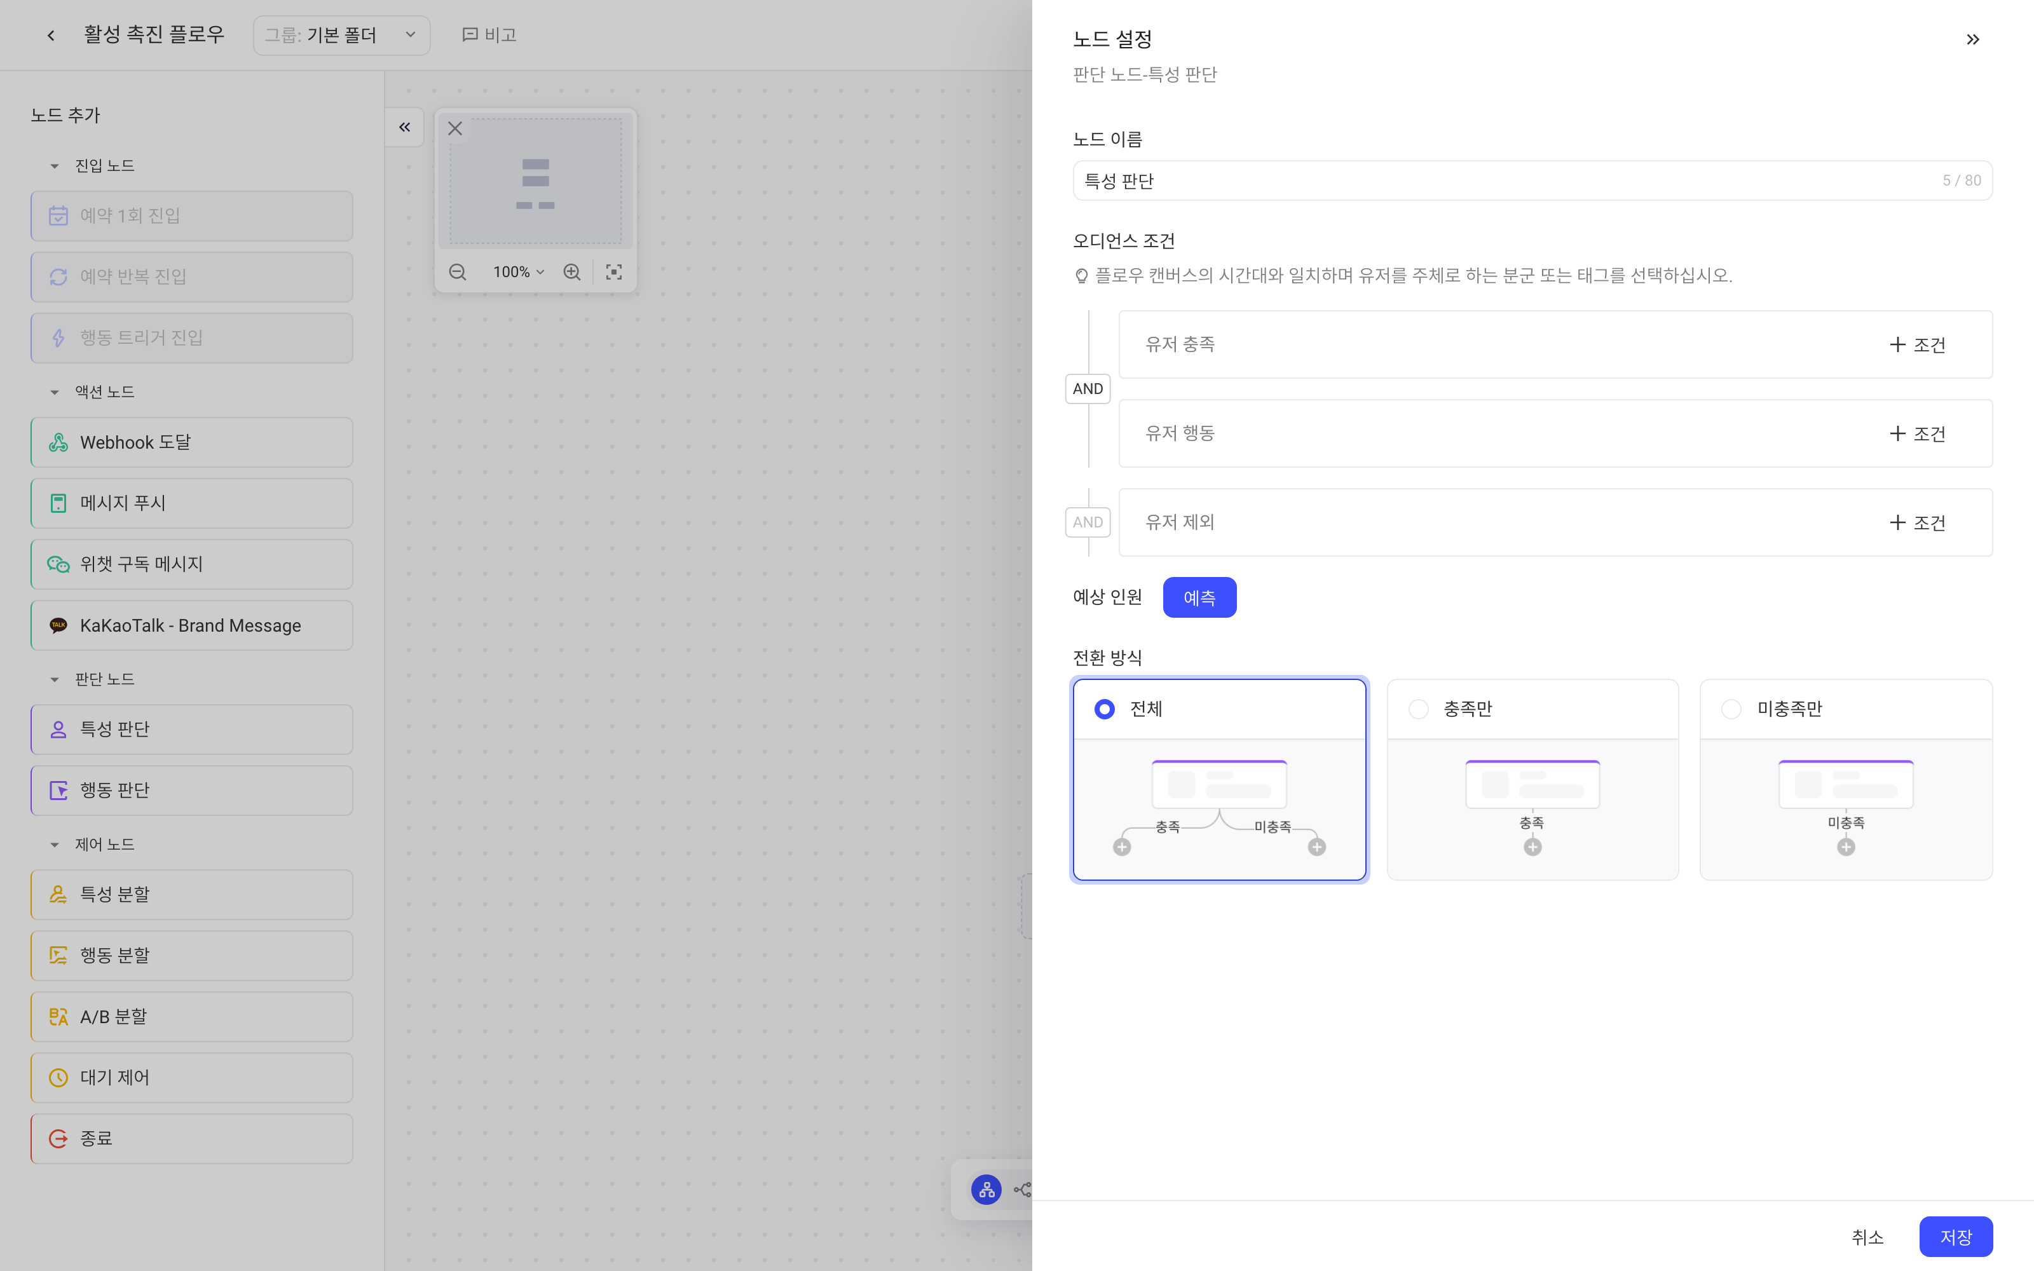Fit canvas to screen icon
This screenshot has height=1271, width=2034.
[x=613, y=271]
